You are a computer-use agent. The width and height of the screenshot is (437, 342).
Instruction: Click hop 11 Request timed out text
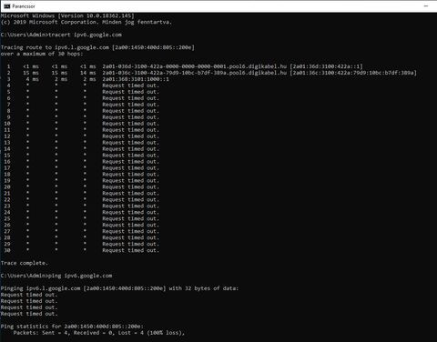click(130, 130)
